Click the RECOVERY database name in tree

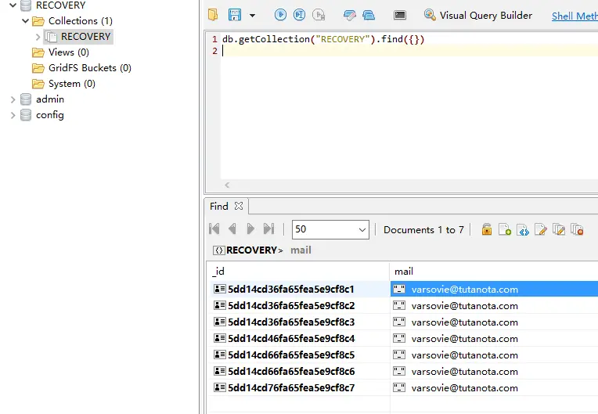60,5
